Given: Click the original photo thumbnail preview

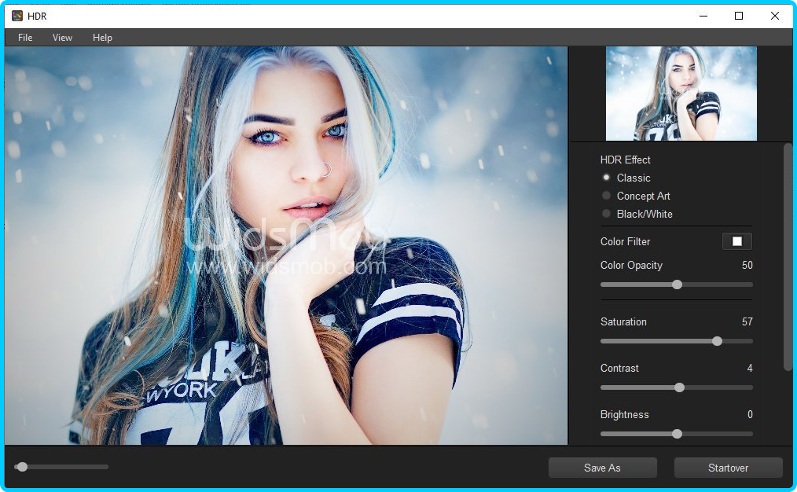Looking at the screenshot, I should [681, 94].
